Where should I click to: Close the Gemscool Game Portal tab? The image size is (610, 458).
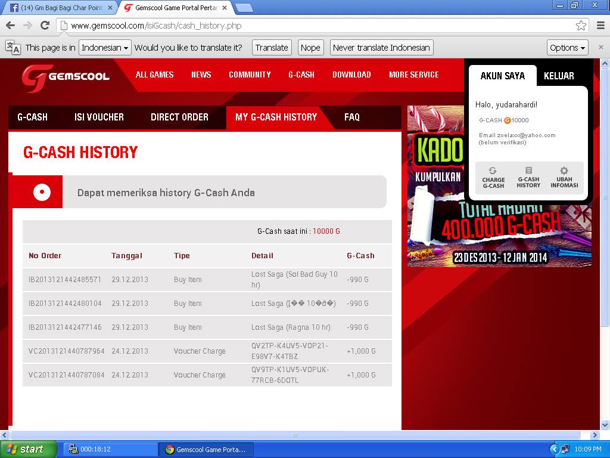[225, 8]
